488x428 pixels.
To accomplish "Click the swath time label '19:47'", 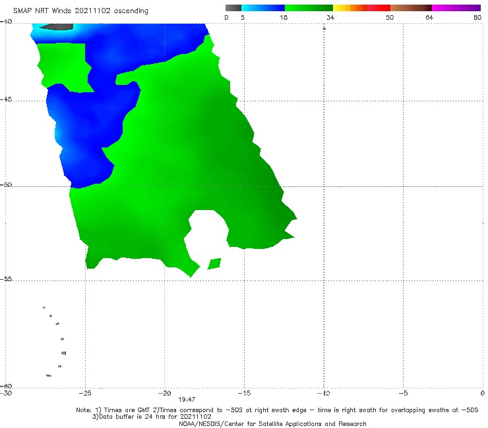I will tap(187, 400).
